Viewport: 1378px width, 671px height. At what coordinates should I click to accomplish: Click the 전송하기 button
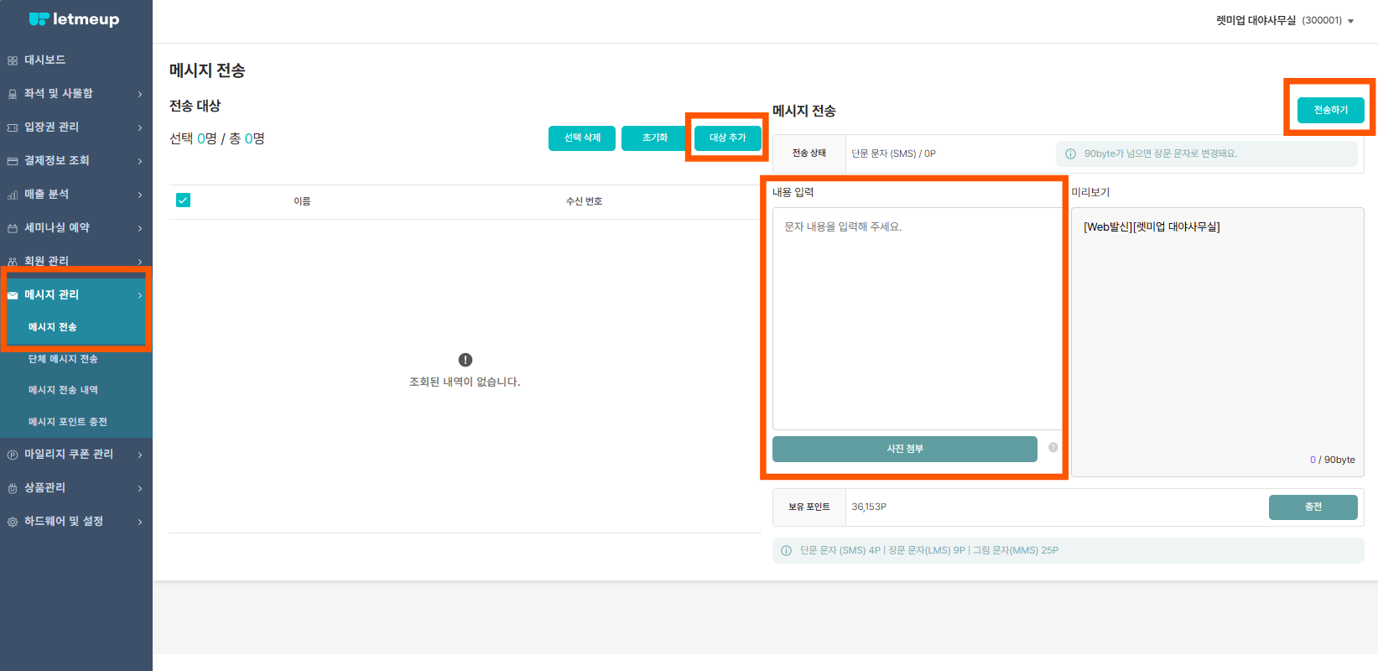tap(1331, 111)
